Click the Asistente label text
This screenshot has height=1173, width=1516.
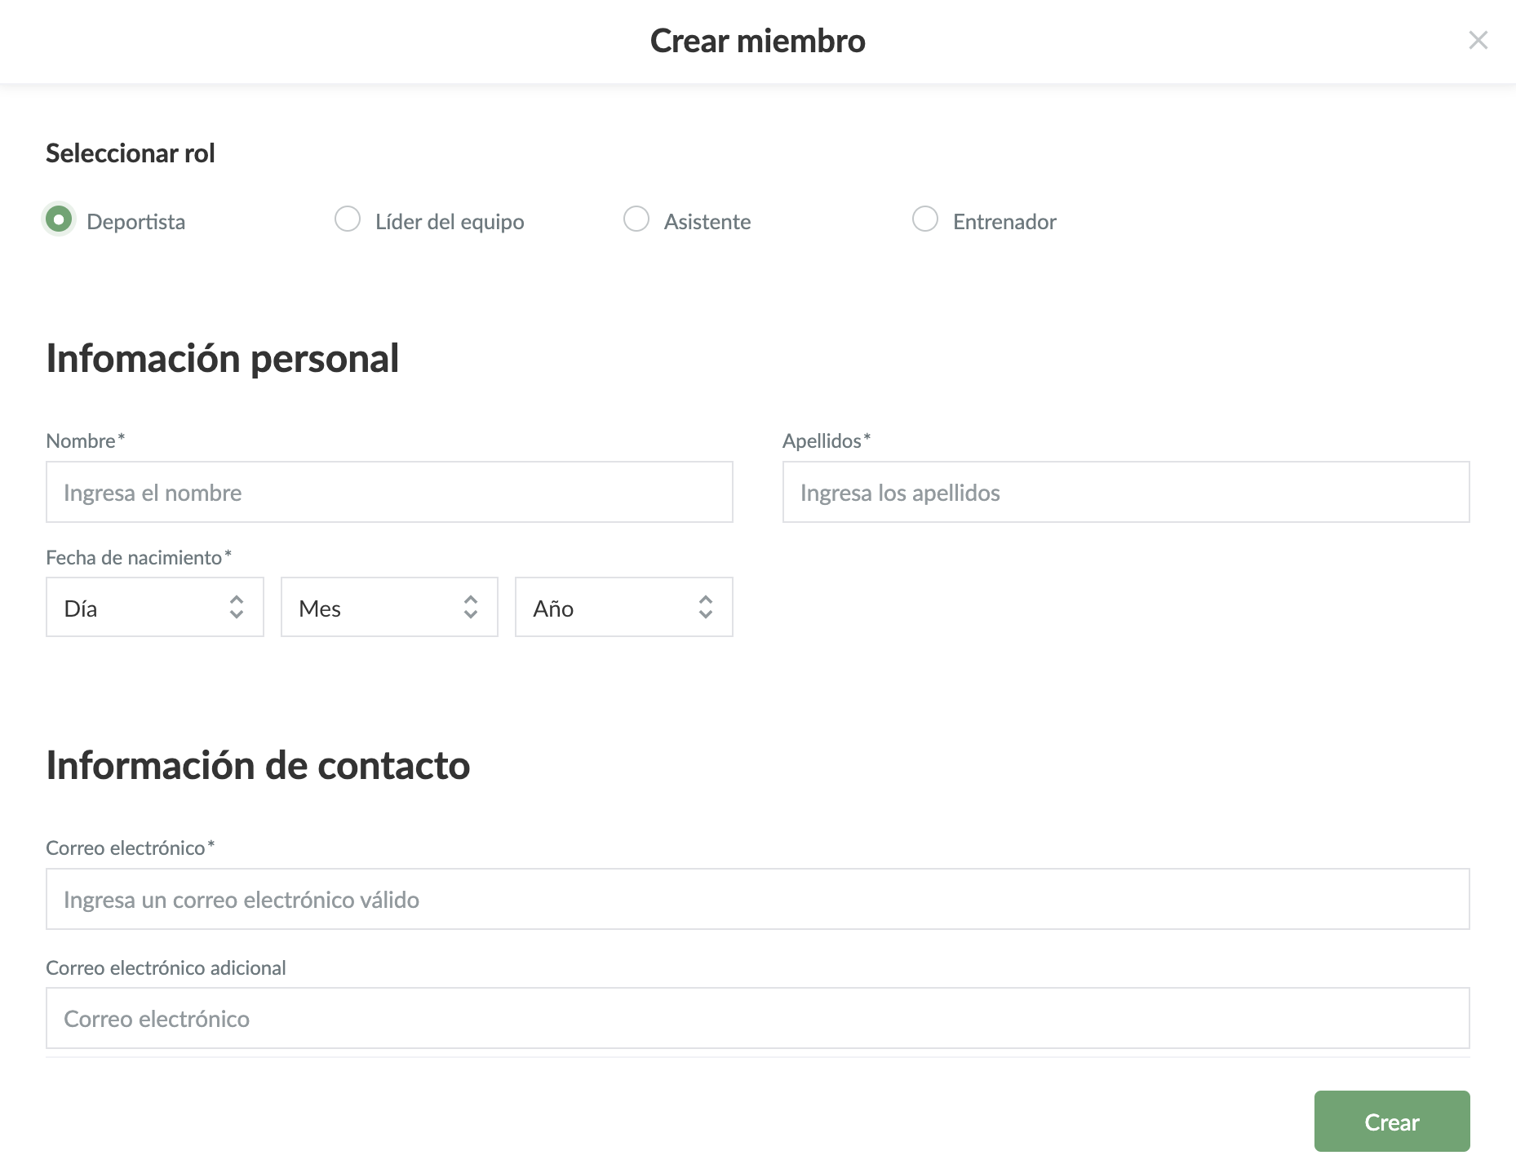707,222
